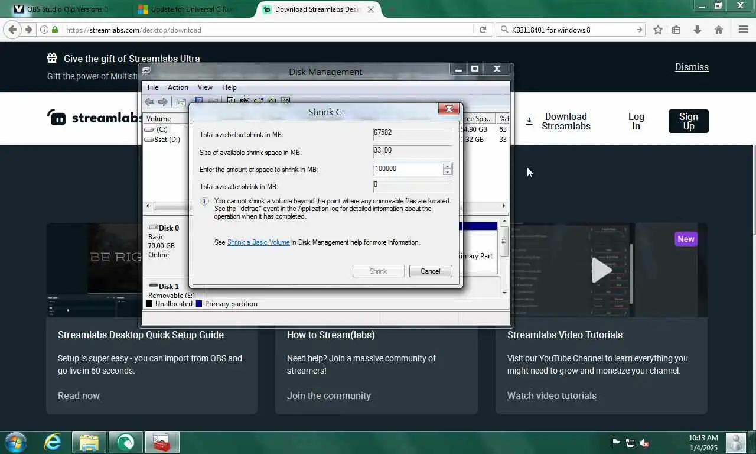Click Firefox search box with KB3118401 text
This screenshot has width=756, height=454.
[x=572, y=30]
